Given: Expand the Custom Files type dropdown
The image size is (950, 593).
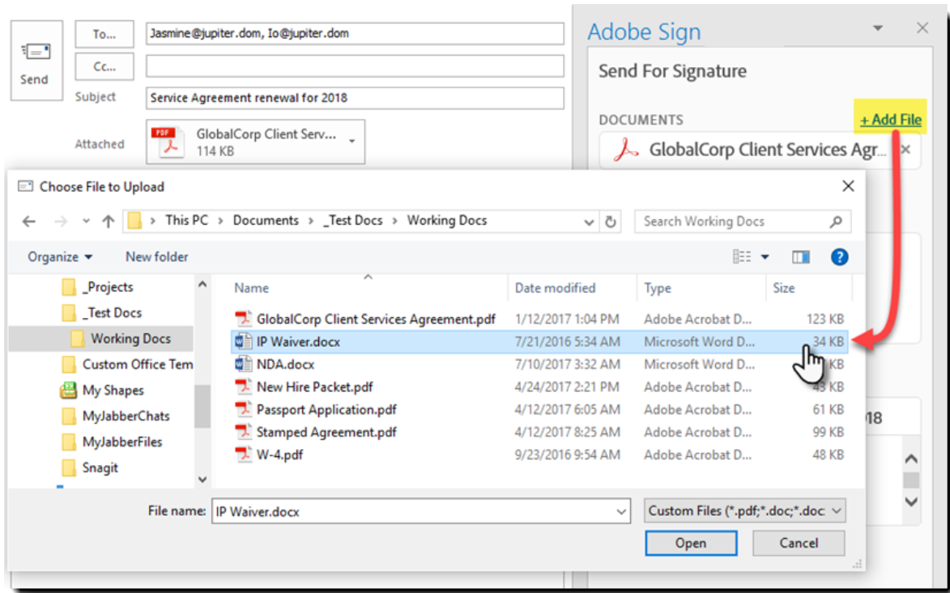Looking at the screenshot, I should point(837,510).
